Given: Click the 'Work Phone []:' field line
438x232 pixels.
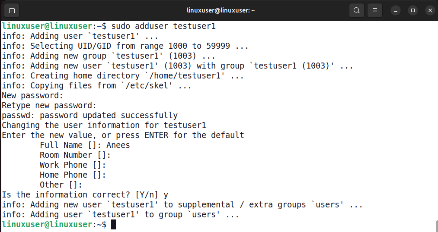Looking at the screenshot, I should pyautogui.click(x=73, y=165).
